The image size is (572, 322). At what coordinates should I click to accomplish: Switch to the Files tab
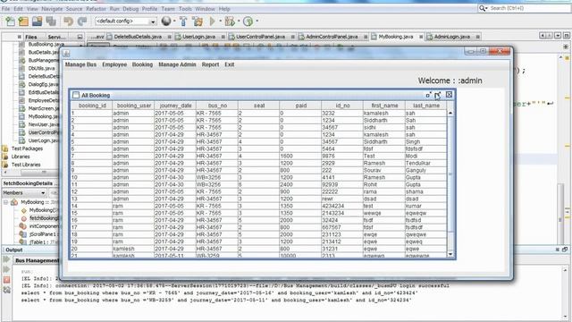[30, 37]
